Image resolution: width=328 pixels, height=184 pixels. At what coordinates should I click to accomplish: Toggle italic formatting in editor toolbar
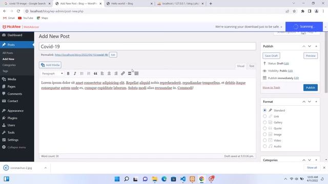(75, 74)
